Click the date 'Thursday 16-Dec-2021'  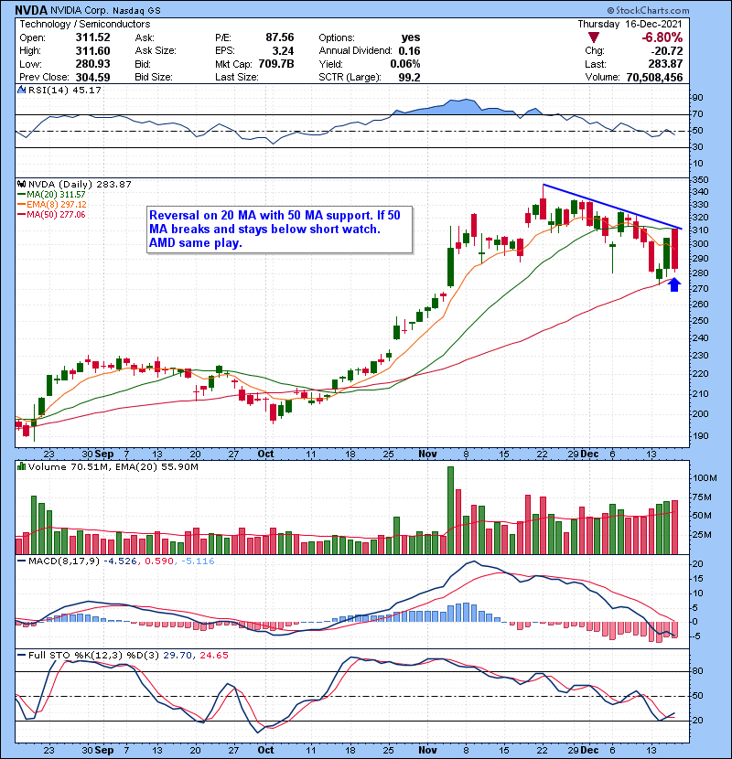pyautogui.click(x=630, y=24)
